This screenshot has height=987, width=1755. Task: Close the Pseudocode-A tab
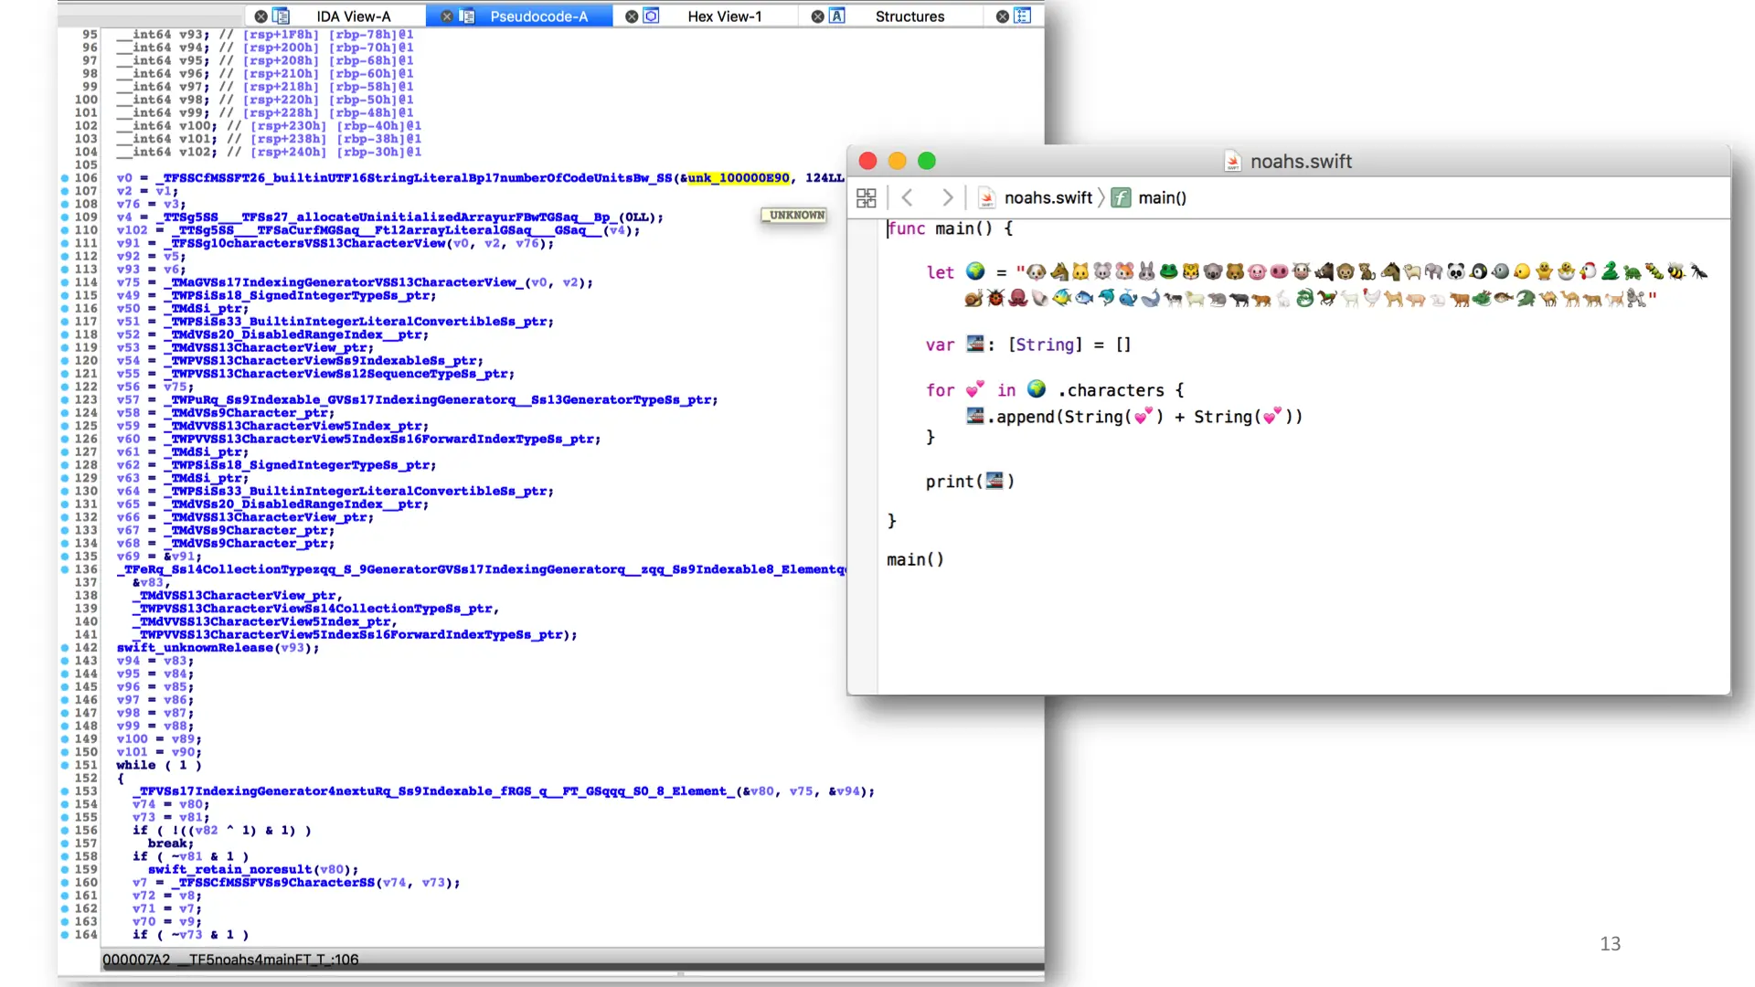coord(447,16)
